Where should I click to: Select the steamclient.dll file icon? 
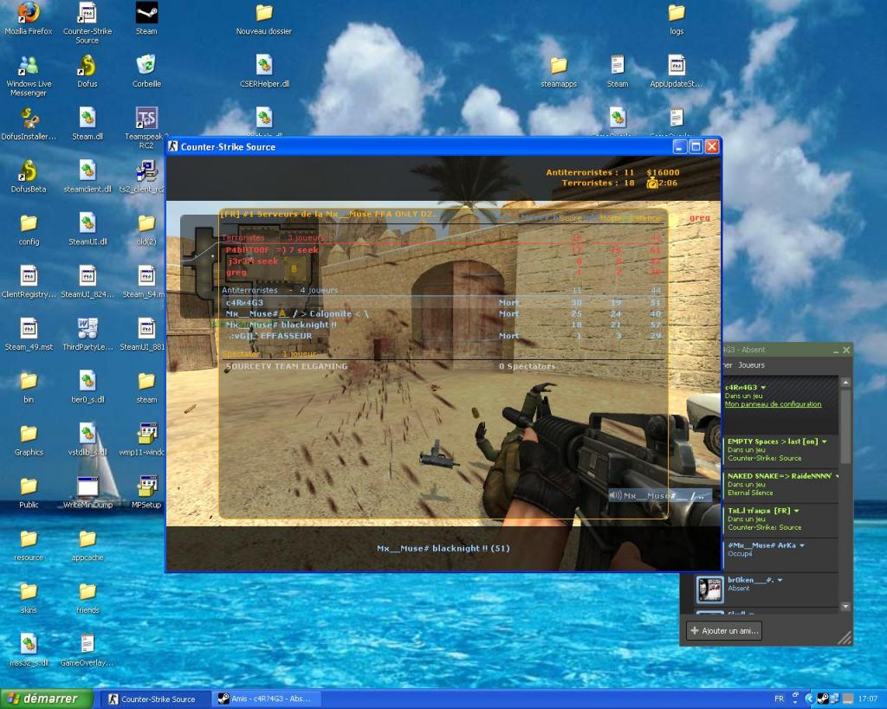[87, 171]
